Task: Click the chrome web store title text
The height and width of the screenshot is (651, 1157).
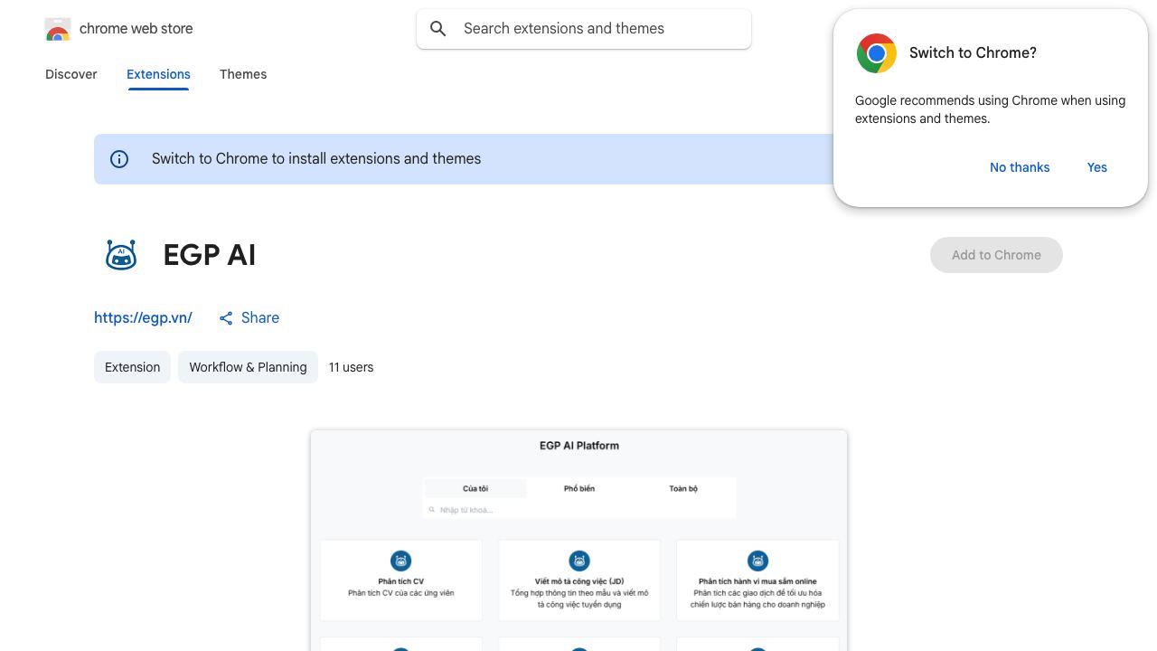Action: 136,29
